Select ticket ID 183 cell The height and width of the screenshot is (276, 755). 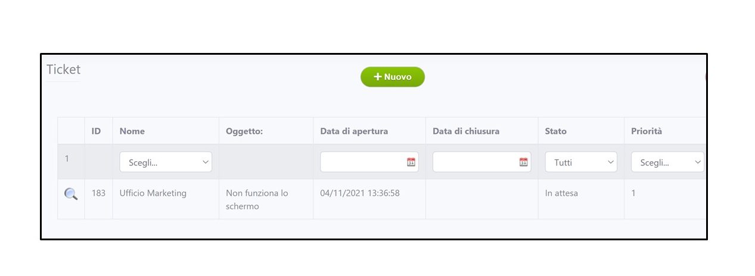[98, 193]
